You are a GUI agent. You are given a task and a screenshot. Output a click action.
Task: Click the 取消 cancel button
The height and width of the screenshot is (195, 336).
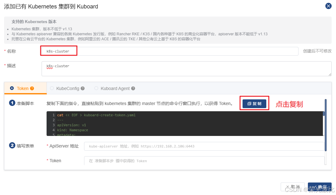[293, 187]
